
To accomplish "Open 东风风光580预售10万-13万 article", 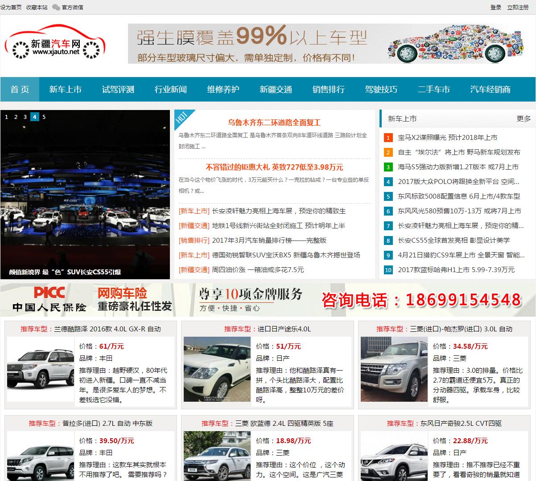I will pos(459,211).
